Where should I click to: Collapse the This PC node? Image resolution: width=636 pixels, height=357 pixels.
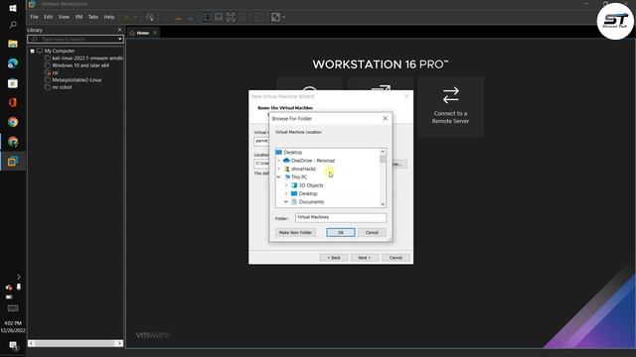pos(278,178)
